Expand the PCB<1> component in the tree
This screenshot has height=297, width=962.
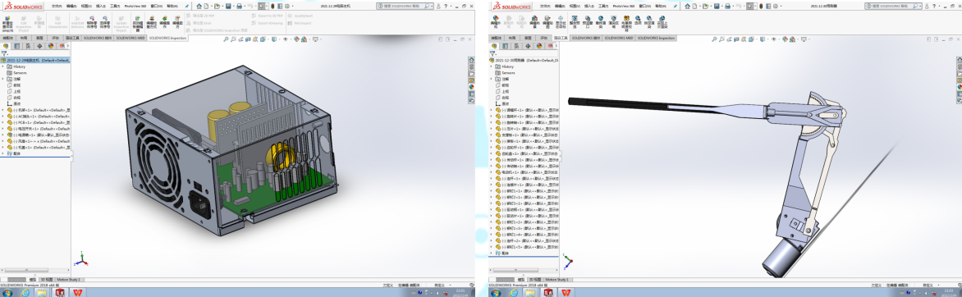click(x=2, y=122)
